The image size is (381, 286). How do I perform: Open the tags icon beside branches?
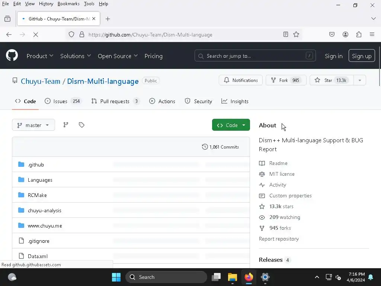(x=81, y=125)
